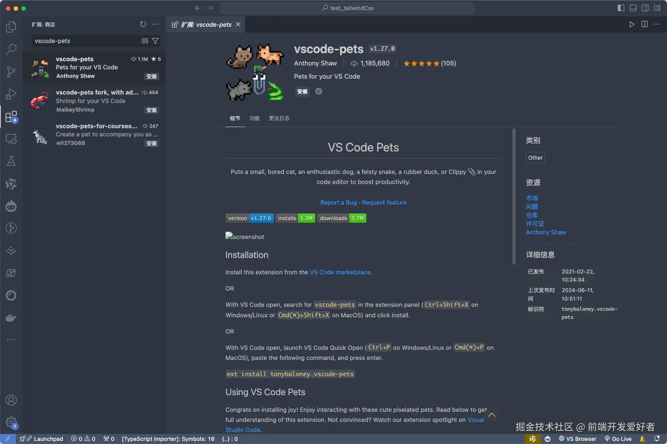Split the editor to the right

(x=645, y=24)
